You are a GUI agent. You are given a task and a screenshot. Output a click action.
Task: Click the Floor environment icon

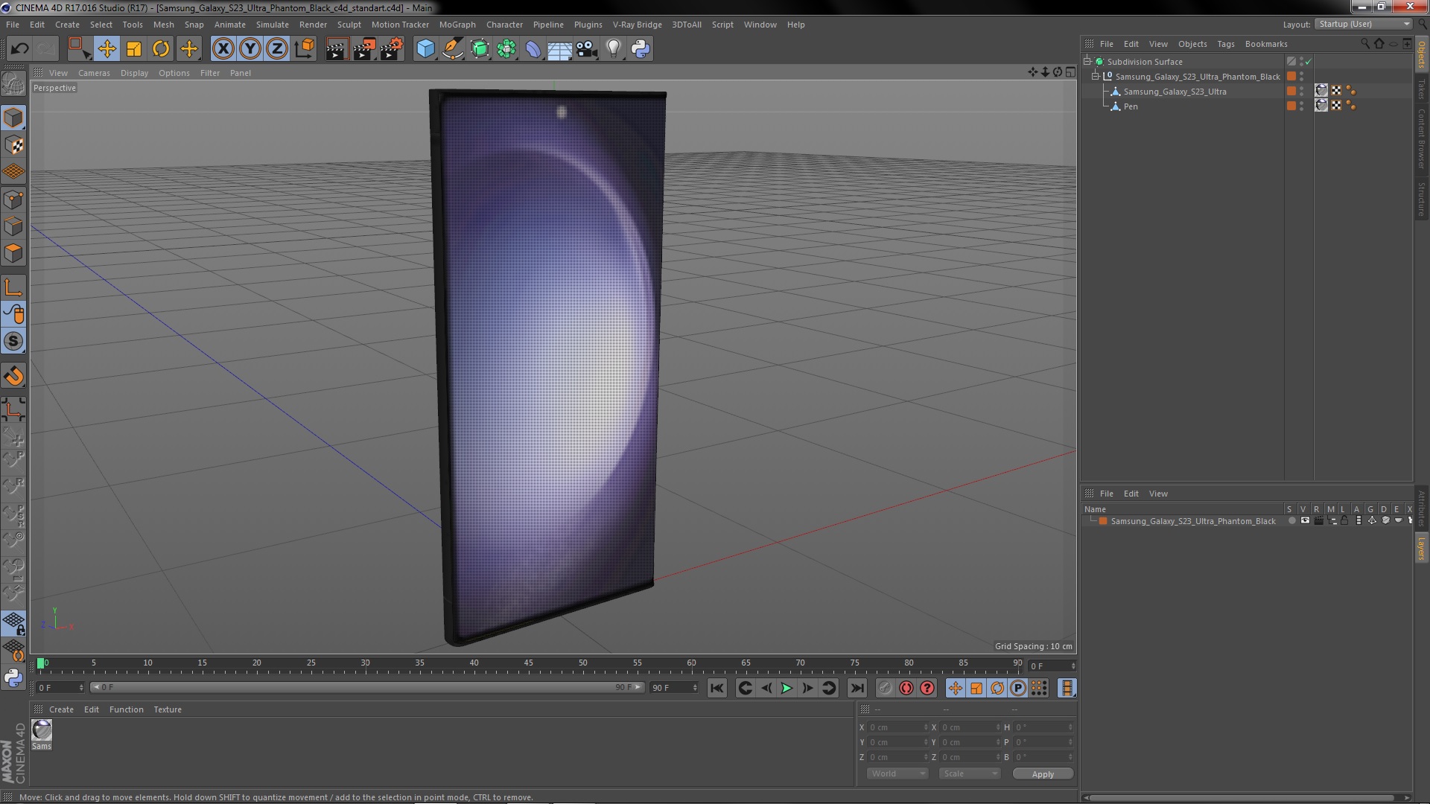[x=559, y=49]
